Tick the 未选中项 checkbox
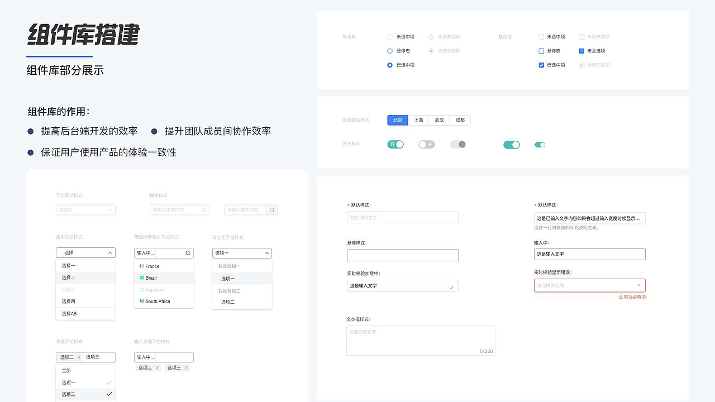The width and height of the screenshot is (715, 402). (541, 37)
